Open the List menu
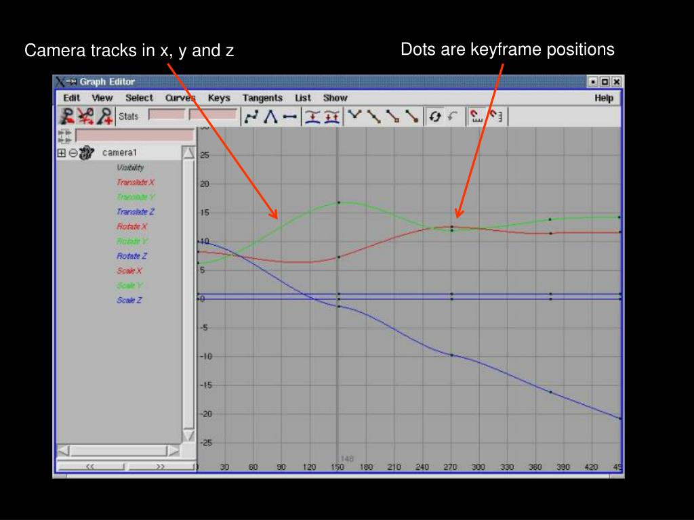 (303, 97)
